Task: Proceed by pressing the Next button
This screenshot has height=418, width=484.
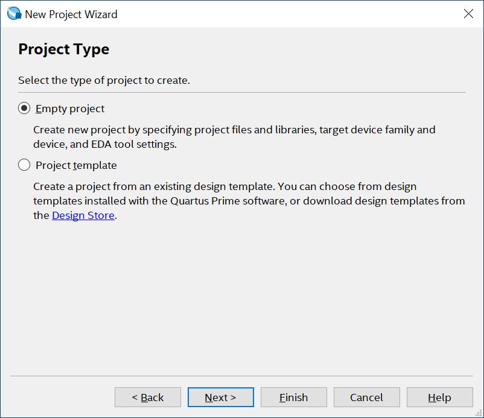Action: click(220, 397)
